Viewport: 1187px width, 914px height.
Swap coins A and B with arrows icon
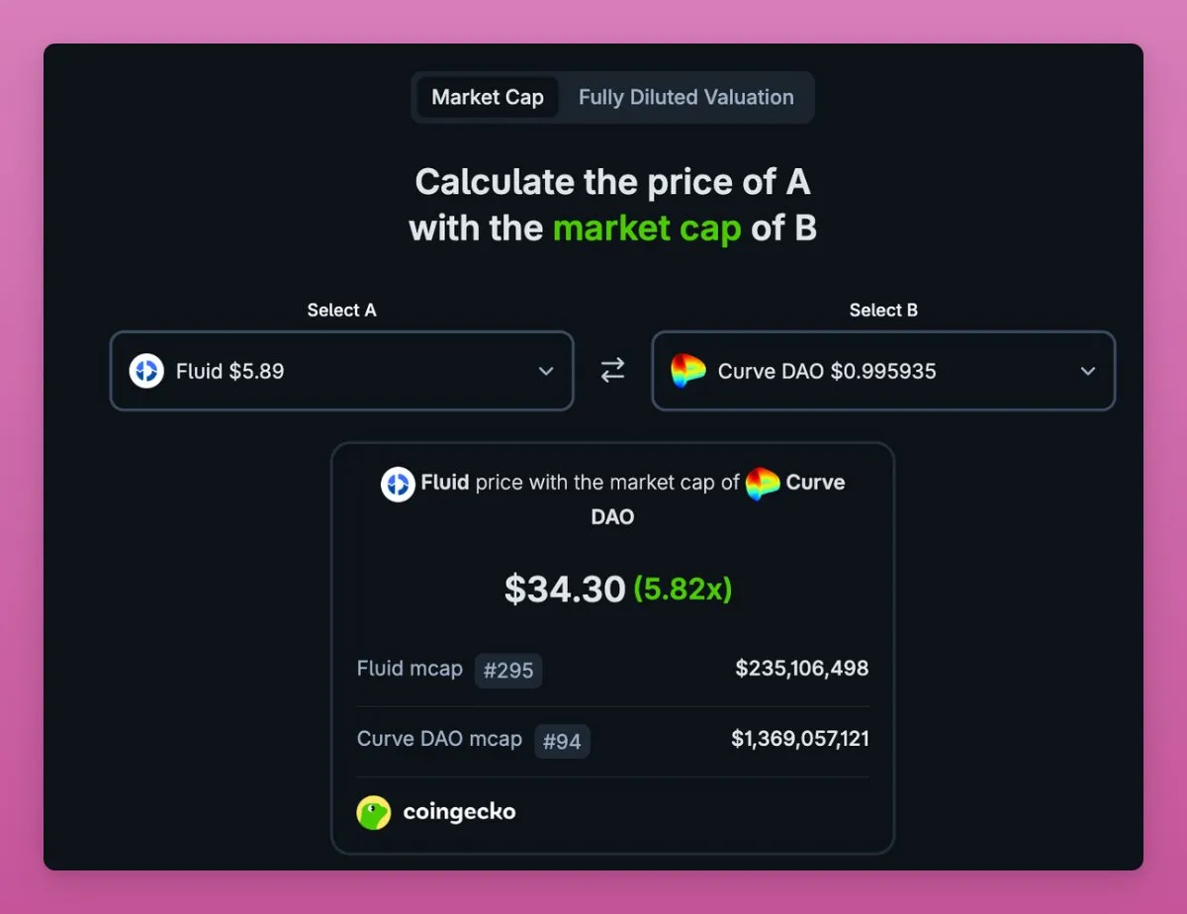[612, 371]
